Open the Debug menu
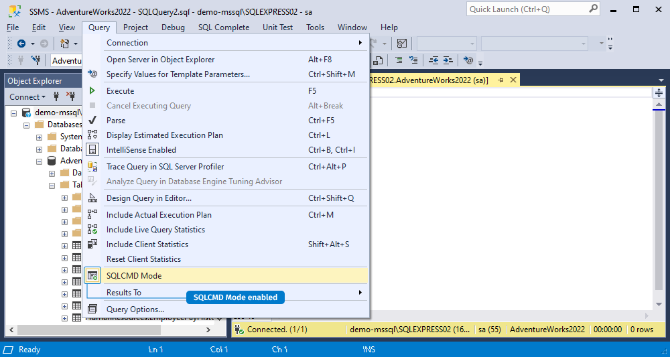The height and width of the screenshot is (357, 670). [x=173, y=27]
